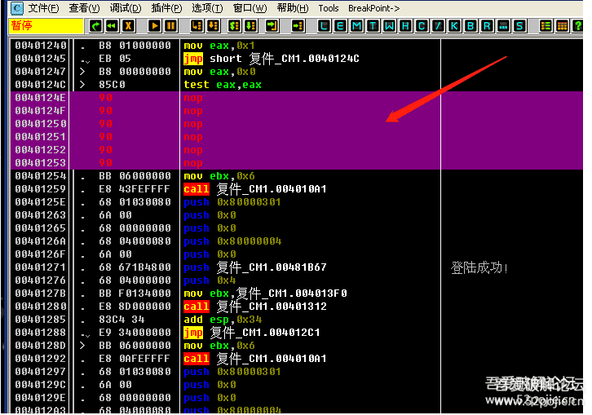Open the Tools menu
The height and width of the screenshot is (415, 592).
pos(328,8)
